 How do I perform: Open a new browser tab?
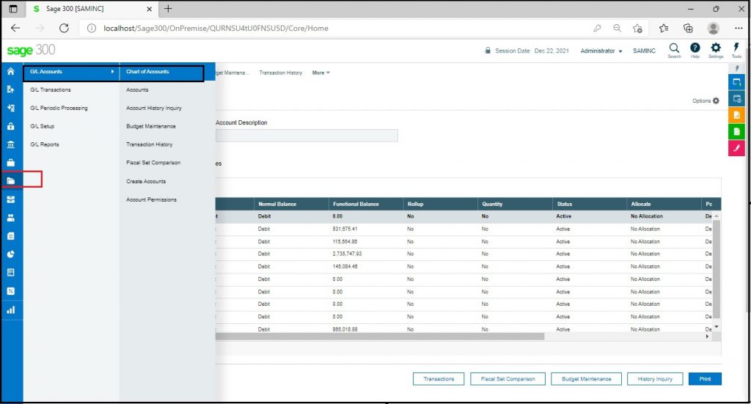pos(168,9)
